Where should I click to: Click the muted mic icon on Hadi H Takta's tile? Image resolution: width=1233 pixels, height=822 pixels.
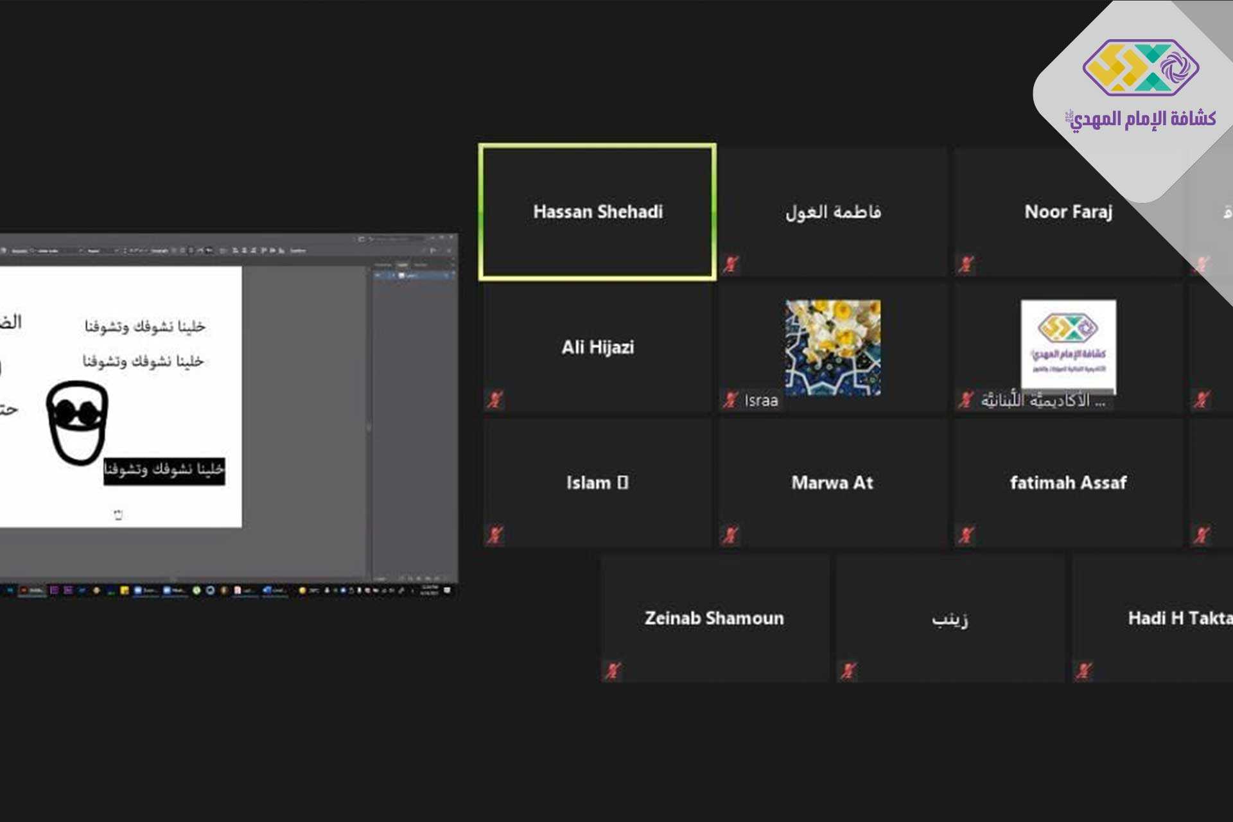click(x=1083, y=671)
